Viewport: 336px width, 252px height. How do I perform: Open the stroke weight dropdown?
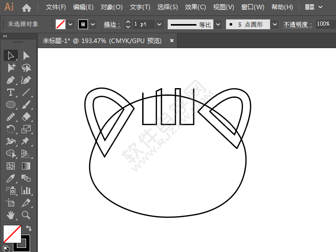159,25
